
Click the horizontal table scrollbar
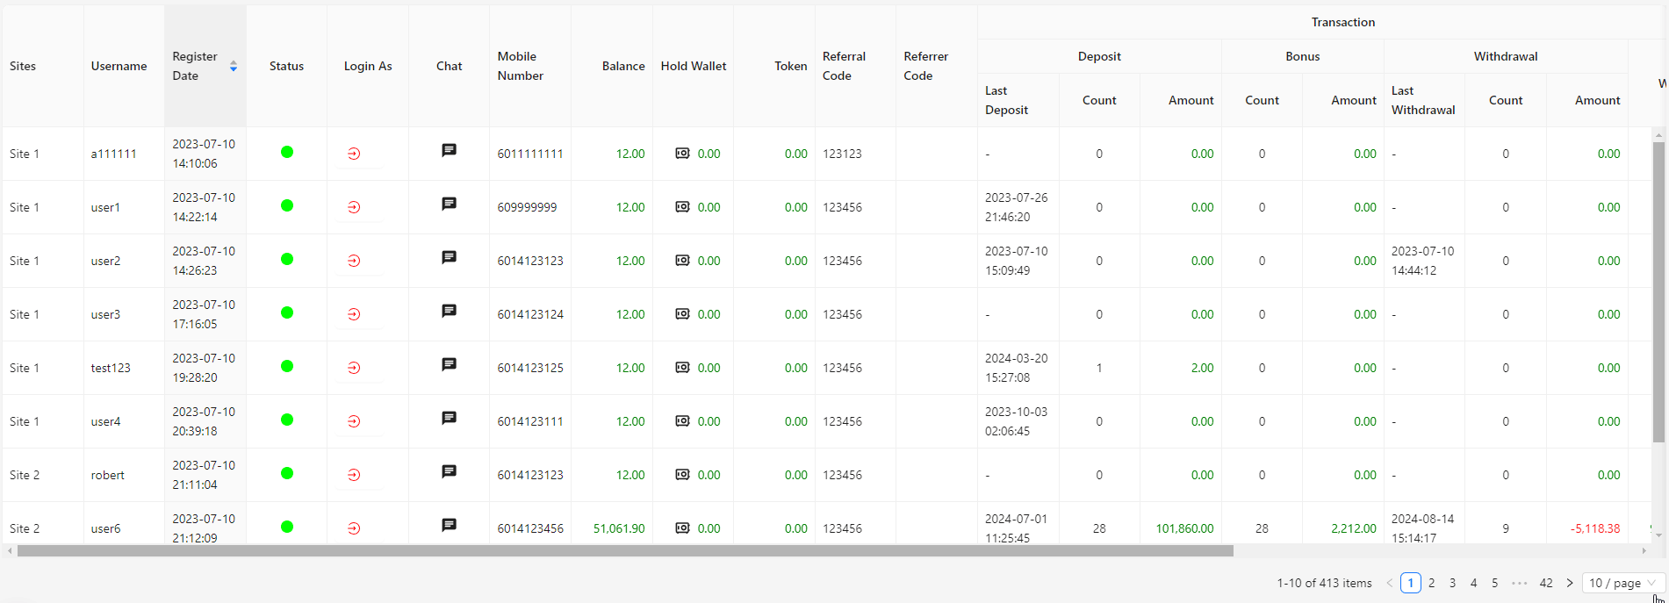click(625, 551)
